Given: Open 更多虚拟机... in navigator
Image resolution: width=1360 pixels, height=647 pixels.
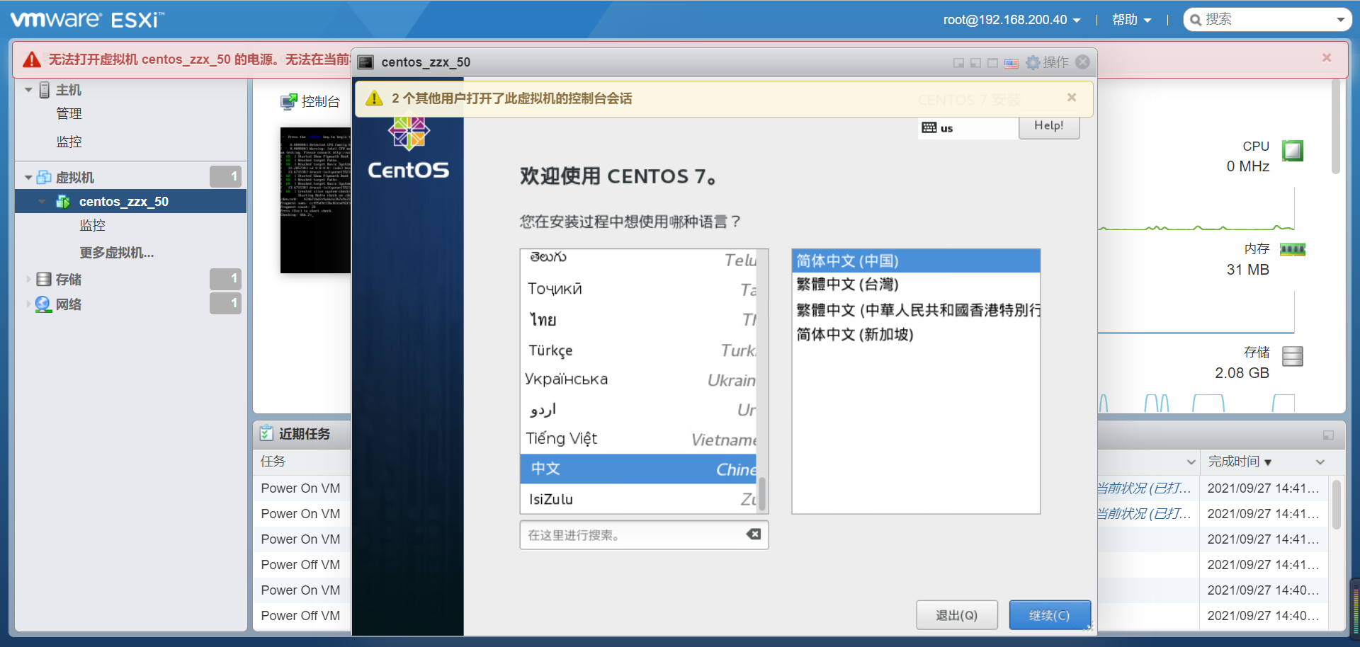Looking at the screenshot, I should point(116,253).
